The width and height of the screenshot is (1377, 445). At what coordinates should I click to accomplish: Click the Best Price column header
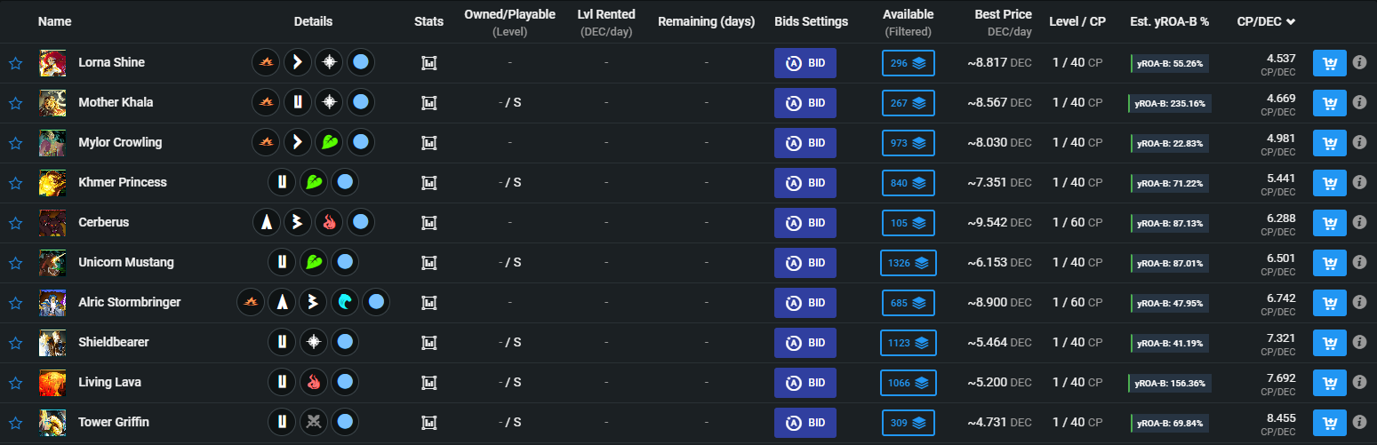tap(1003, 14)
